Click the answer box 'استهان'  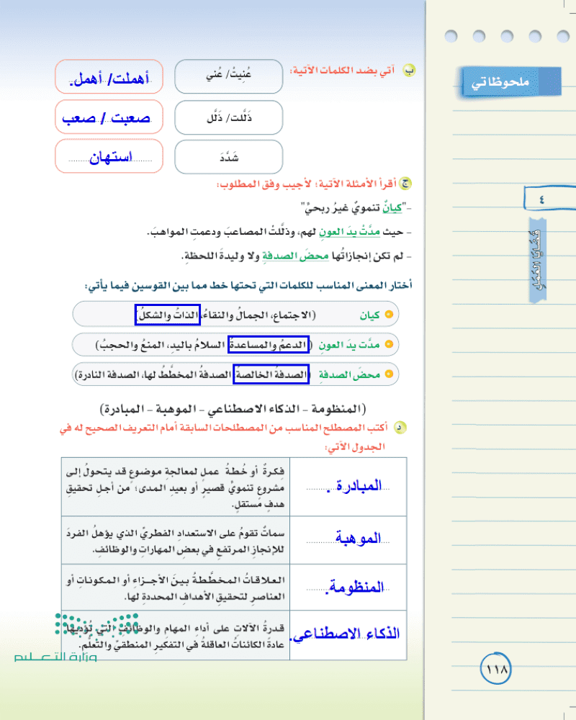[x=109, y=156]
